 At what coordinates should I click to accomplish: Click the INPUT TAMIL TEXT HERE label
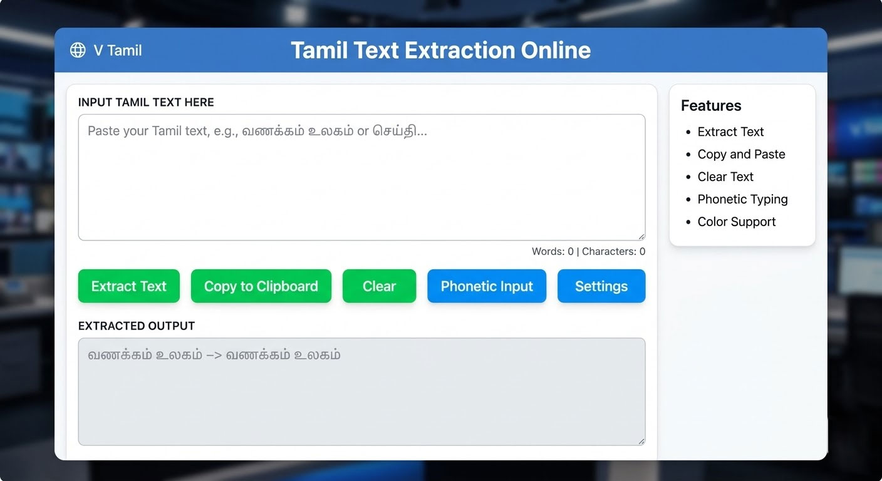pyautogui.click(x=146, y=102)
